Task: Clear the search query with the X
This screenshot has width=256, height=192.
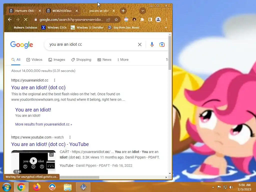Action: click(x=139, y=44)
